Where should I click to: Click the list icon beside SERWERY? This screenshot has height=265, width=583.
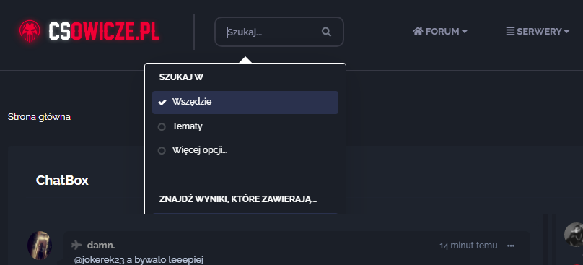pyautogui.click(x=510, y=31)
